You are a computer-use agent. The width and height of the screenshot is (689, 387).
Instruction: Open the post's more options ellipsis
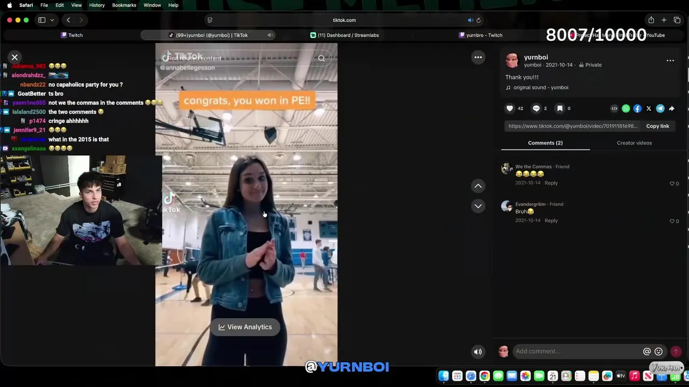tap(670, 60)
